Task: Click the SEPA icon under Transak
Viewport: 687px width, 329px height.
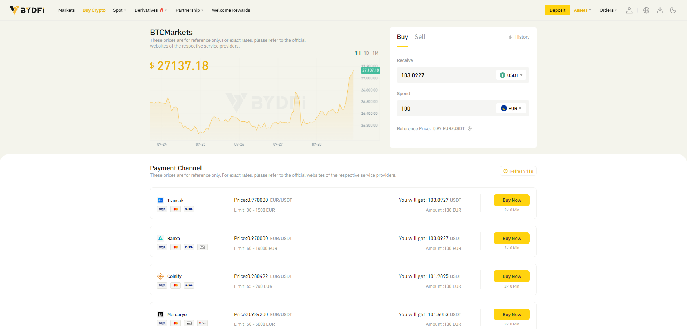Action: pos(189,209)
